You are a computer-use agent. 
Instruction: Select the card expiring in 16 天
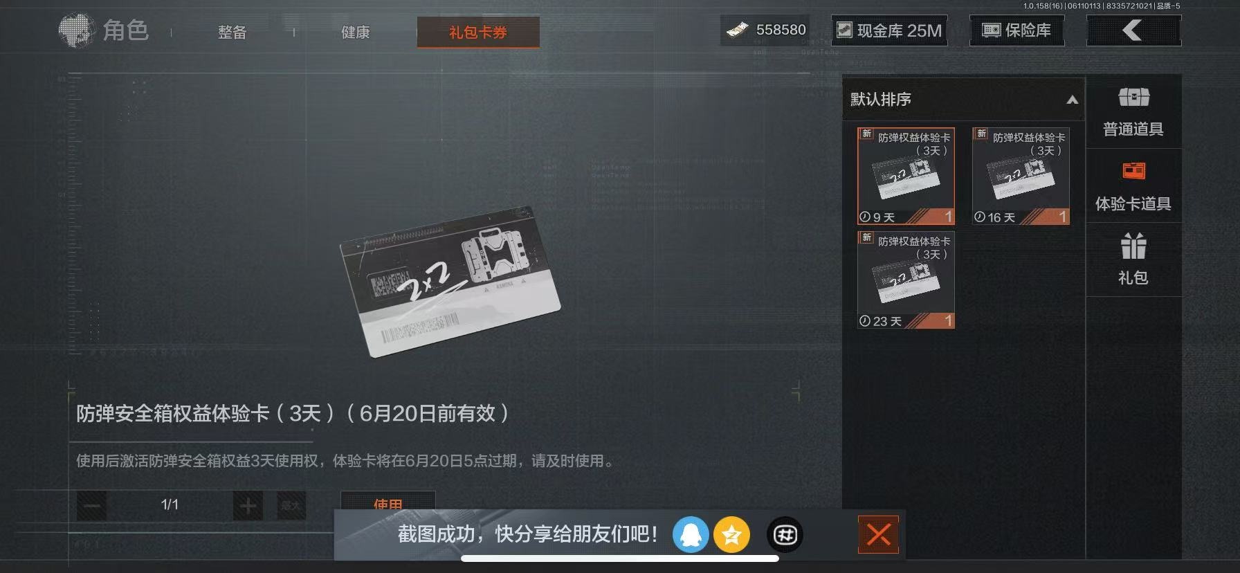tap(1021, 176)
